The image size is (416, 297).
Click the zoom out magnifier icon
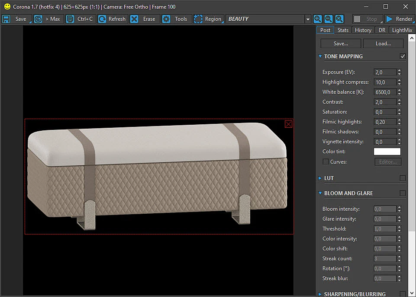329,19
